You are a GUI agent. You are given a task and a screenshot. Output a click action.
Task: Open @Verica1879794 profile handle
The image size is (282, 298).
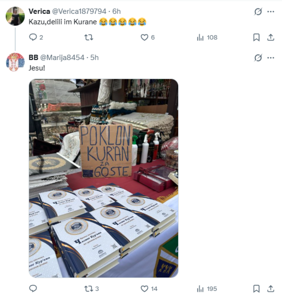pyautogui.click(x=79, y=11)
